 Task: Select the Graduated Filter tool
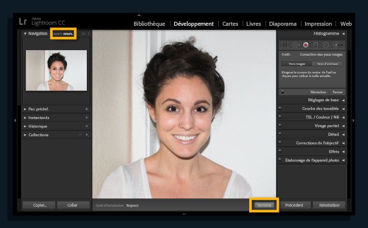316,45
